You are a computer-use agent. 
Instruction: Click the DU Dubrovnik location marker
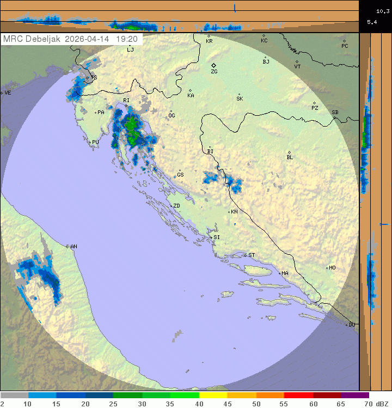pos(347,325)
